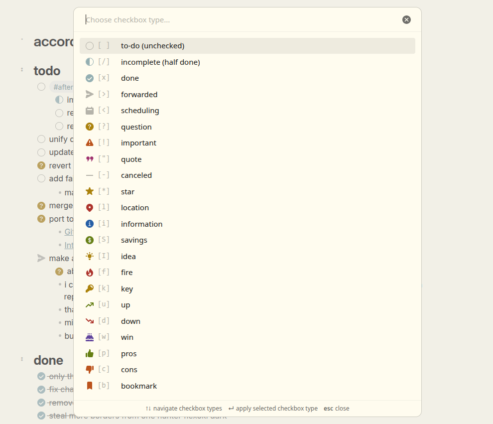Toggle the 'update' task checkbox
Image resolution: width=493 pixels, height=424 pixels.
41,152
